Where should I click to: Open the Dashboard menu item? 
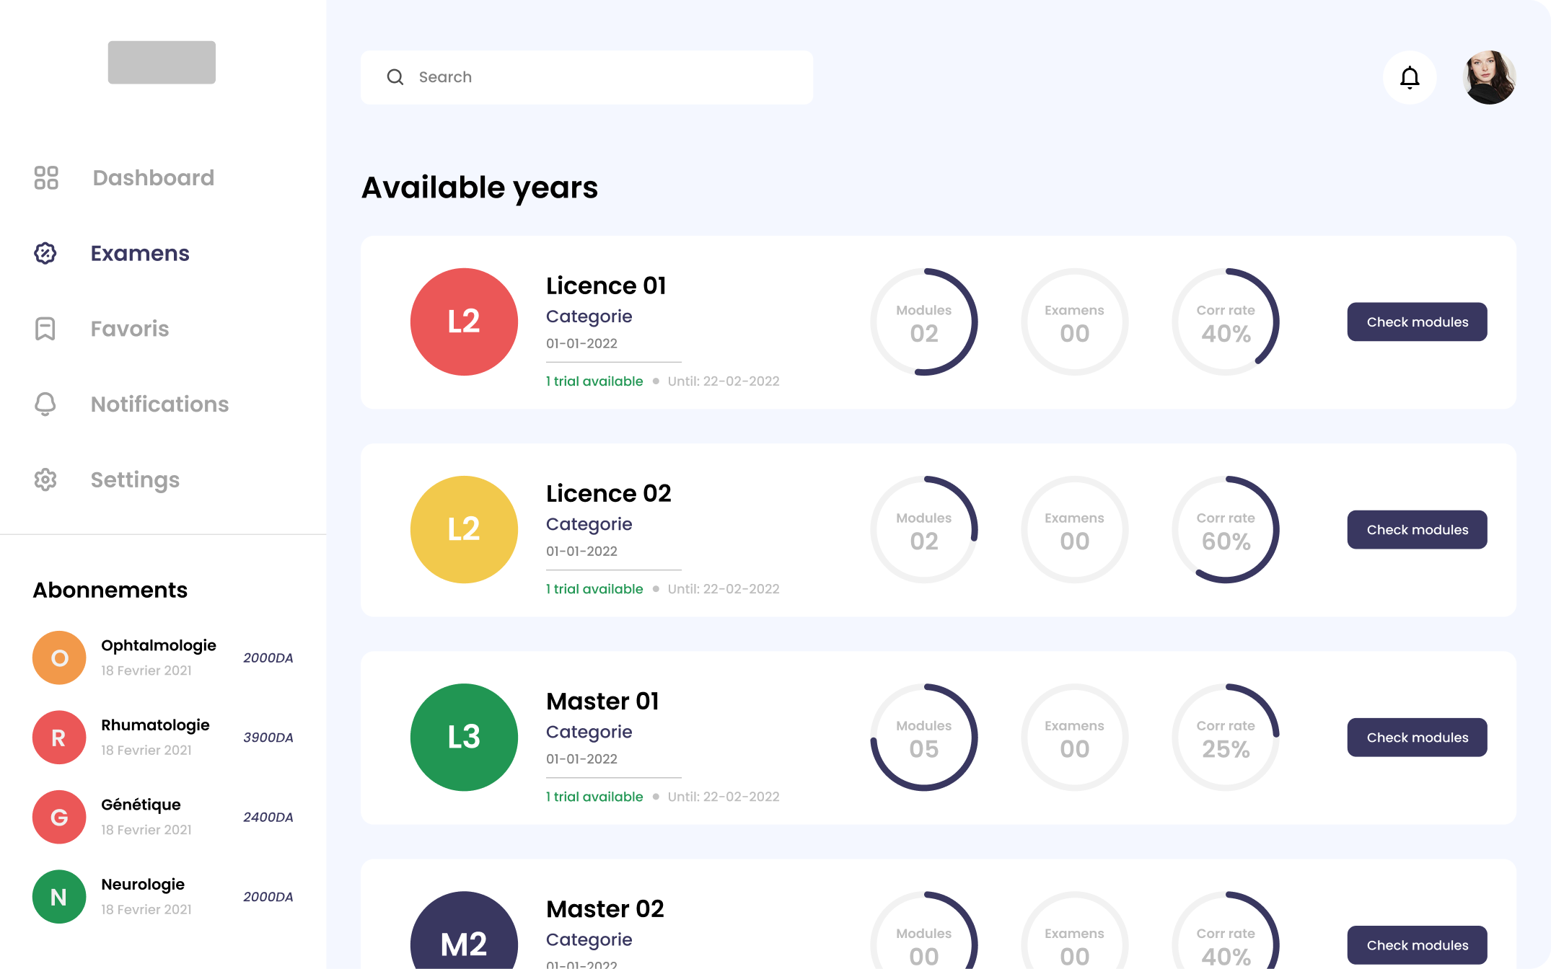pos(153,177)
